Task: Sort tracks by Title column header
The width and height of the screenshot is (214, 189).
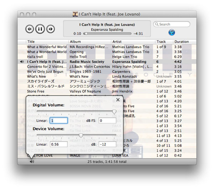Action: point(47,42)
